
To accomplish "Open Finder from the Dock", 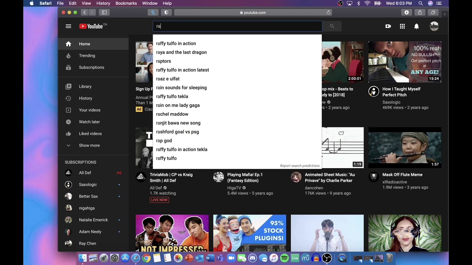I will point(83,258).
